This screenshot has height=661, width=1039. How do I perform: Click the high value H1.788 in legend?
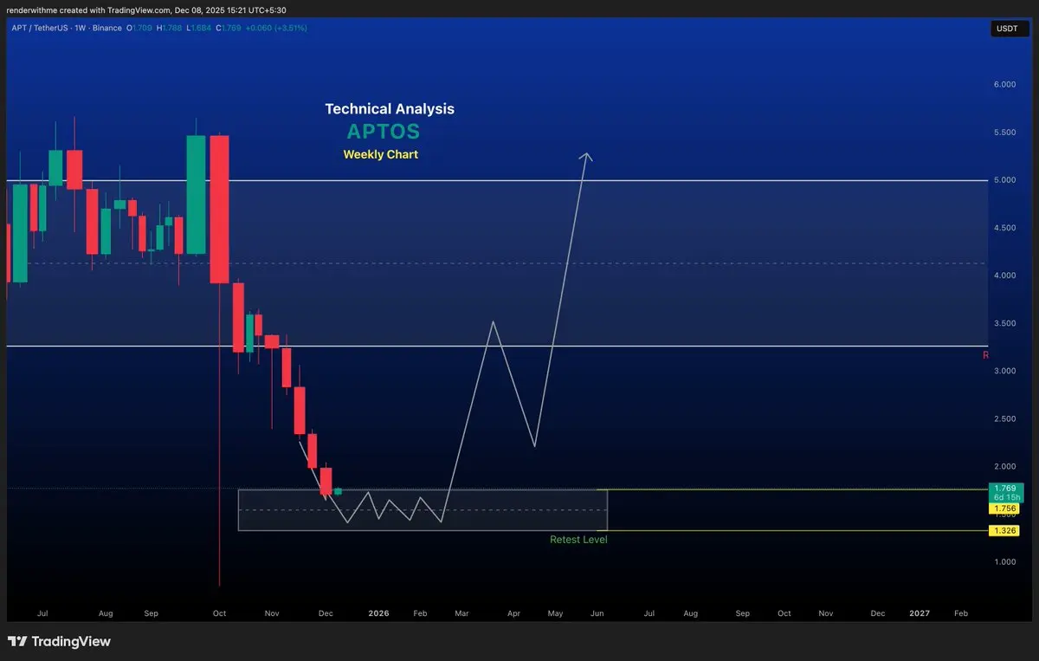[171, 28]
